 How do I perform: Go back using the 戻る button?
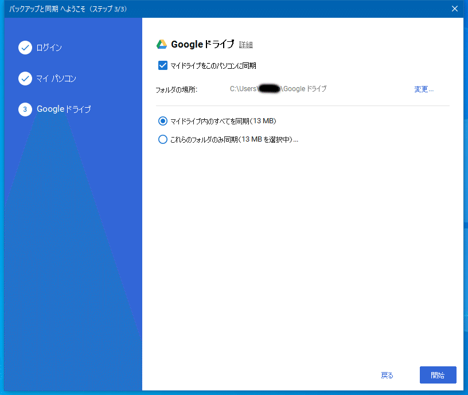387,375
